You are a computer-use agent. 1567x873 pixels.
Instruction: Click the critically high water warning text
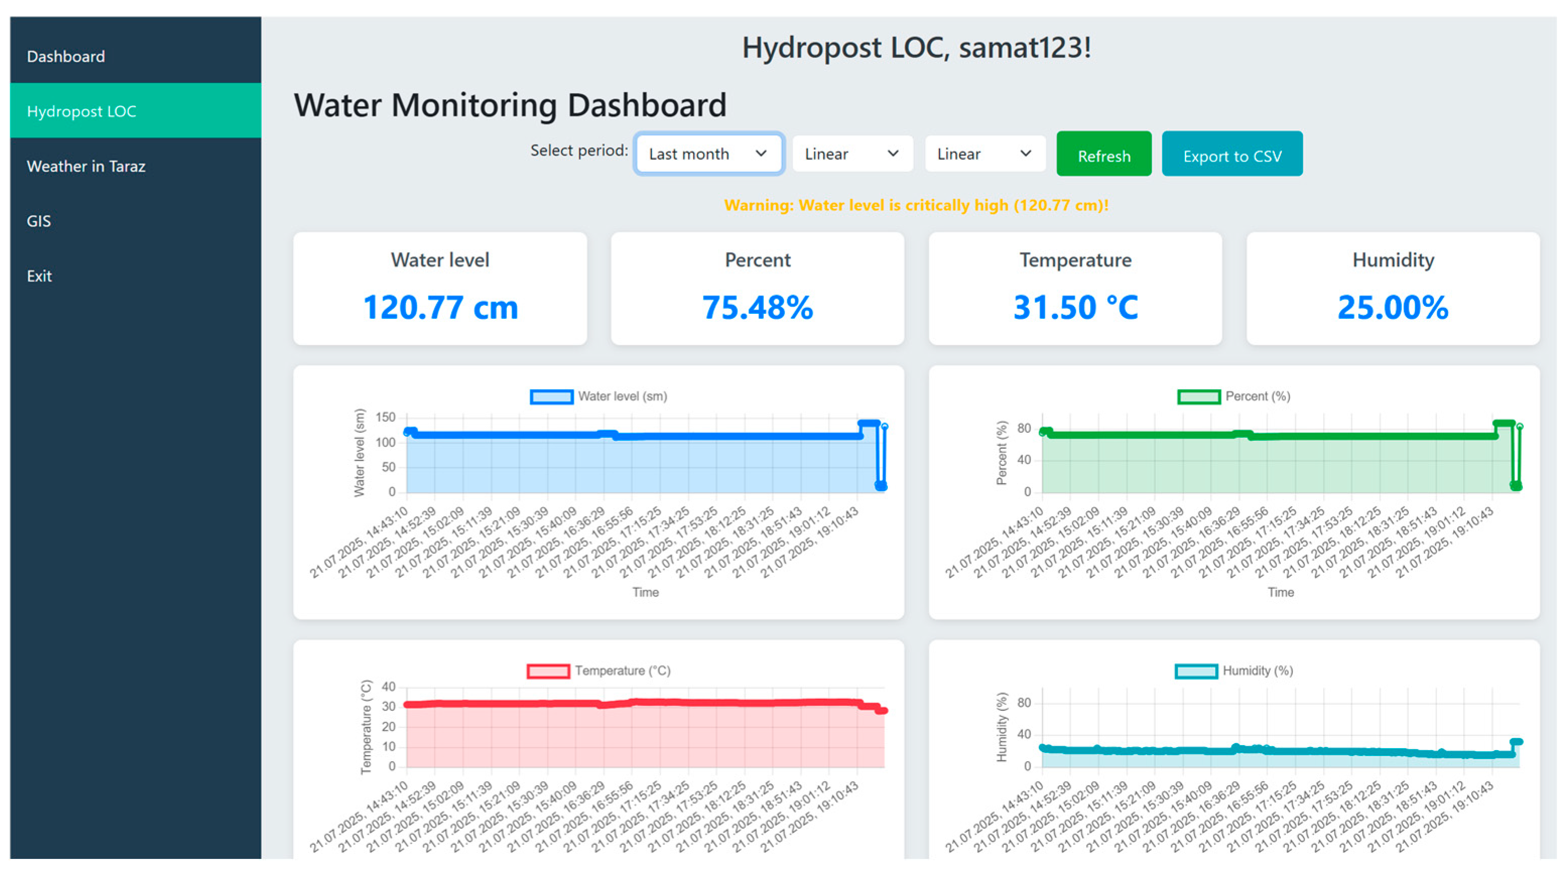(916, 205)
